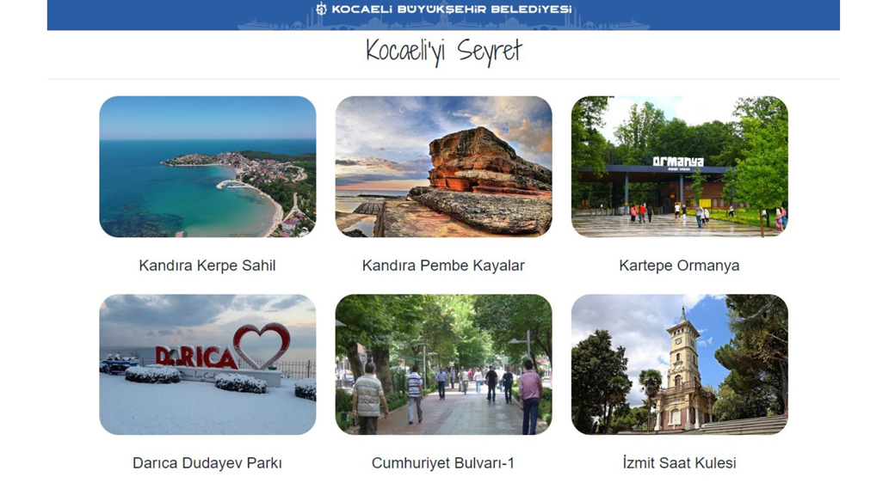Click the İzmit Saat Kulesi caption text
The image size is (895, 483).
tap(679, 462)
